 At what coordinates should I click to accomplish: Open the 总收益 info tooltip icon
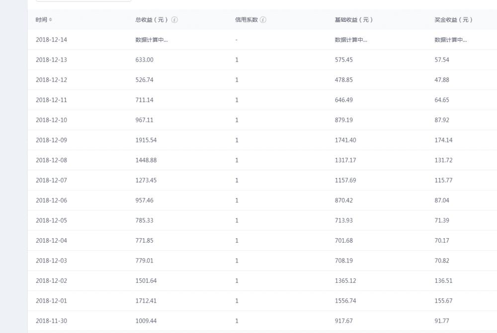tap(173, 20)
